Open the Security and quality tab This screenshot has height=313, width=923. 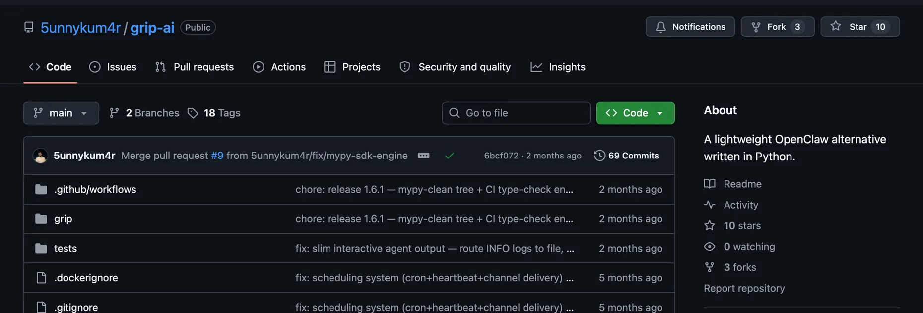coord(455,67)
